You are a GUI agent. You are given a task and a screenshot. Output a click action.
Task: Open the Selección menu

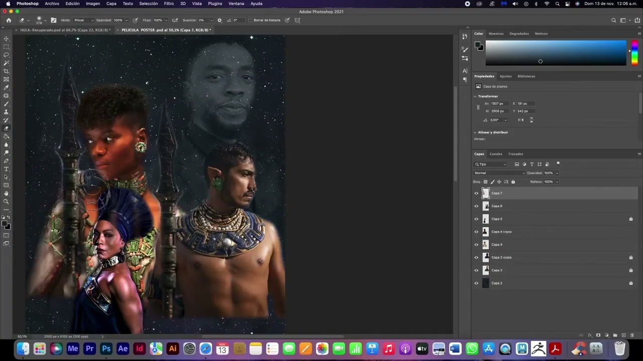[148, 4]
